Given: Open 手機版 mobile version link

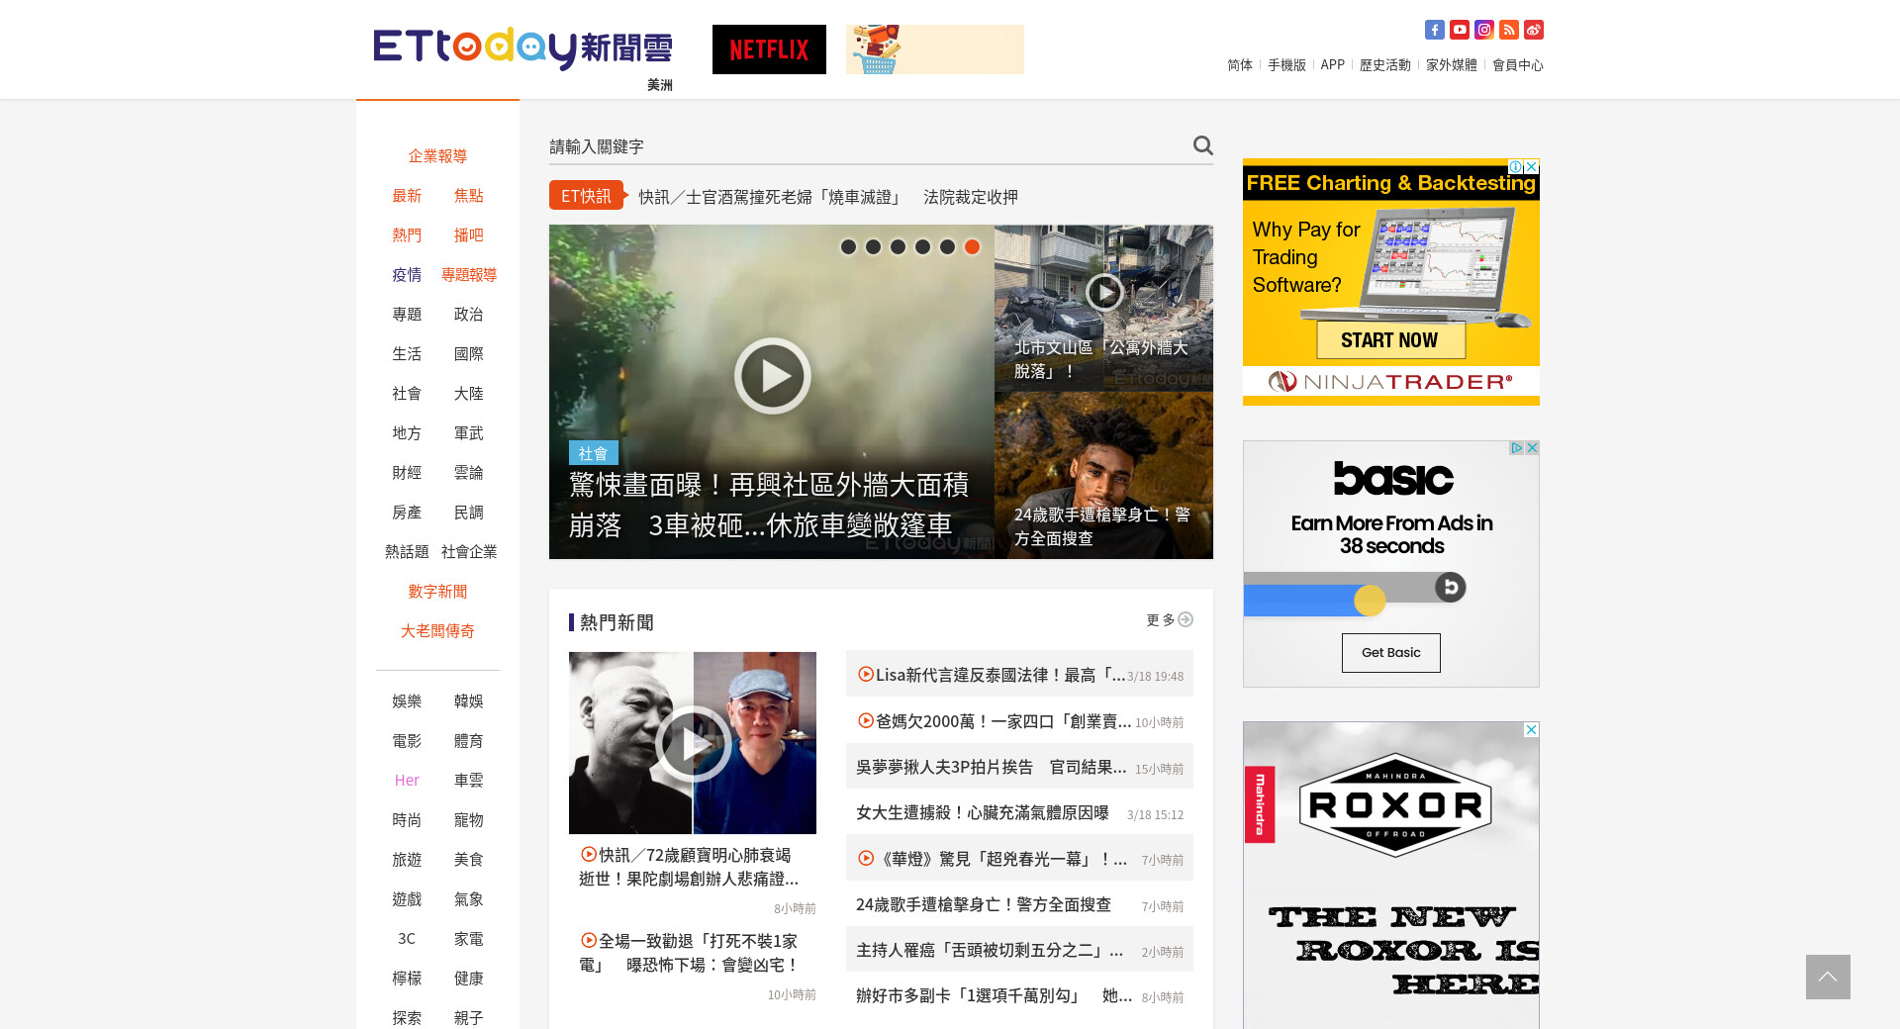Looking at the screenshot, I should pos(1286,65).
